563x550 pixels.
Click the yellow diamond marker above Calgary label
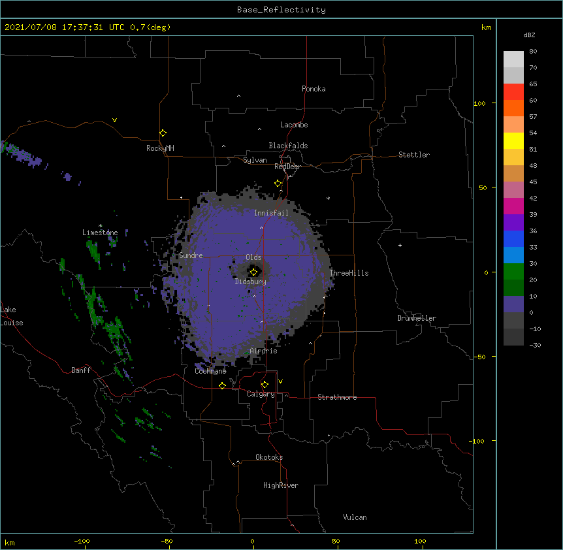click(x=265, y=385)
